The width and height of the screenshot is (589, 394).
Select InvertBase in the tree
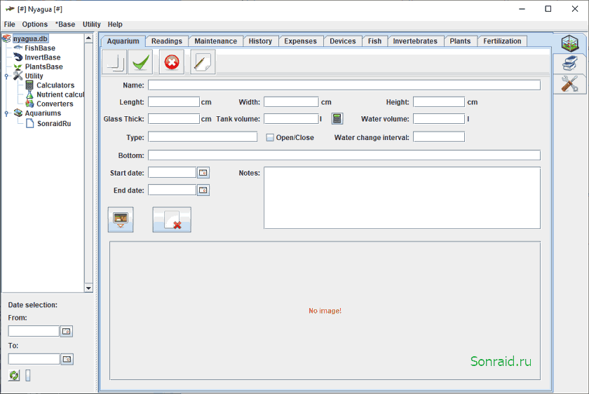coord(43,57)
